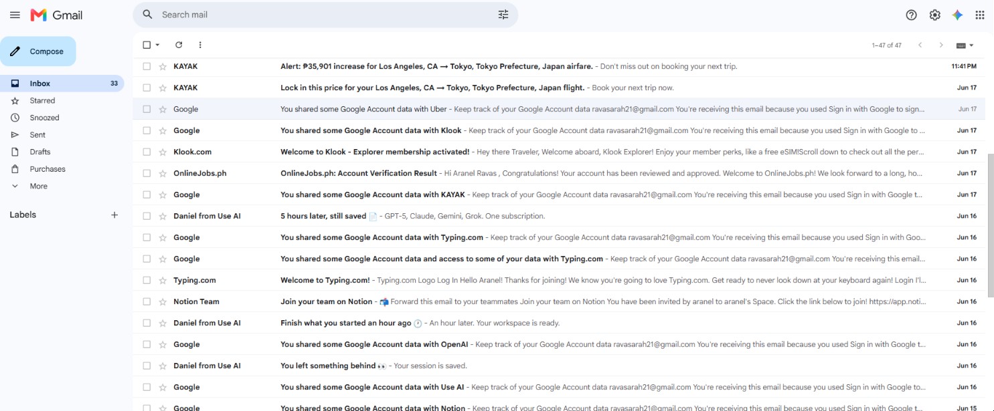
Task: Open the Google Account data with OpenAI email
Action: click(x=559, y=344)
